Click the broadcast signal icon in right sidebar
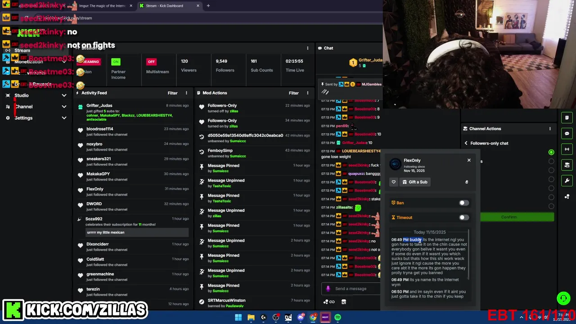Viewport: 576px width, 324px height. click(567, 149)
